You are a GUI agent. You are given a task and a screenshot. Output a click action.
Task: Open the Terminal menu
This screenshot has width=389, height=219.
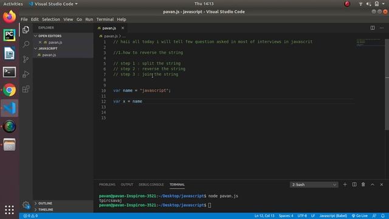tap(105, 19)
